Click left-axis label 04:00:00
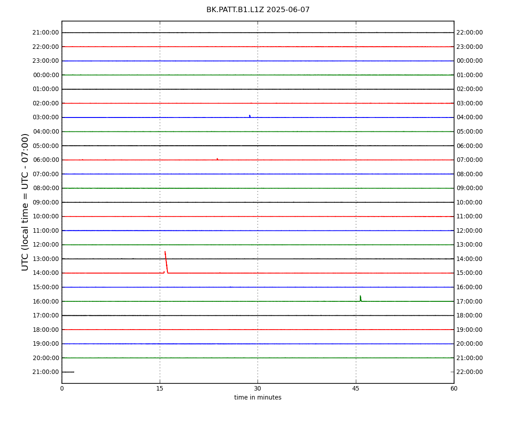 point(46,131)
